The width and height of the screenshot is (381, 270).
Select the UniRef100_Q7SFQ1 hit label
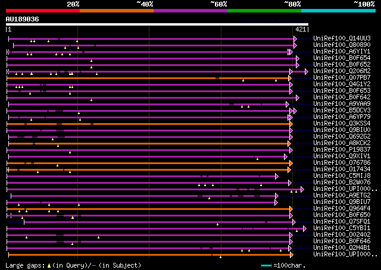342,222
